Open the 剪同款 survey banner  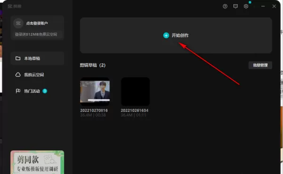[x=37, y=162]
